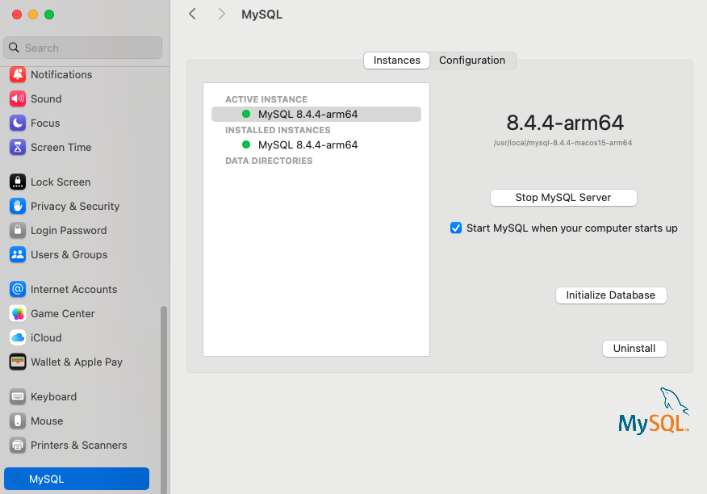
Task: Select the Focus moon icon
Action: click(x=18, y=123)
